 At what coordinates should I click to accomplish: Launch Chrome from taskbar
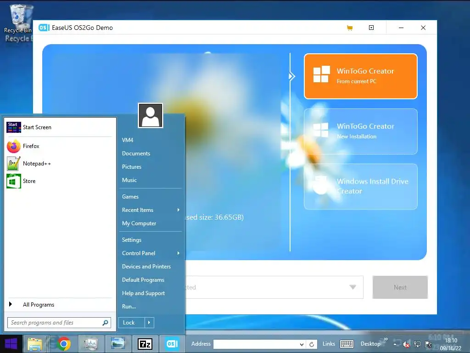point(63,344)
